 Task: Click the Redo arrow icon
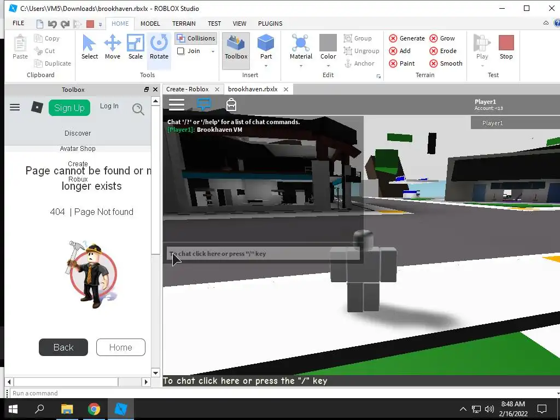pos(65,24)
